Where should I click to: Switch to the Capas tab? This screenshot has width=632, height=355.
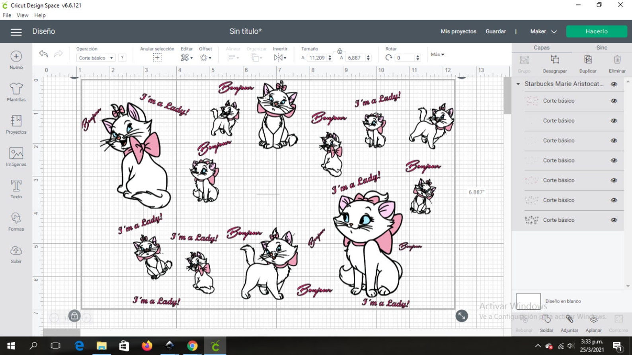coord(541,47)
